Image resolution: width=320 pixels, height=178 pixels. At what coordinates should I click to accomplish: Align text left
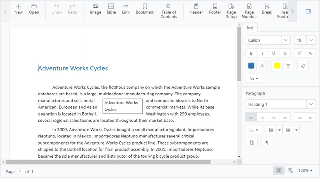click(251, 117)
